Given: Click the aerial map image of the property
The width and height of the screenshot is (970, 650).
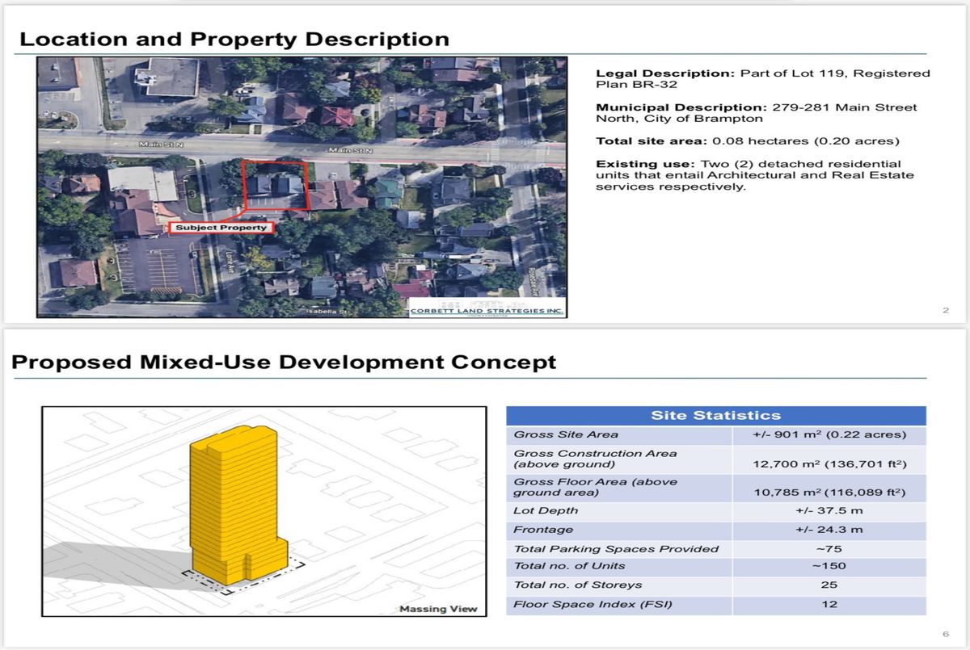Looking at the screenshot, I should point(302,187).
